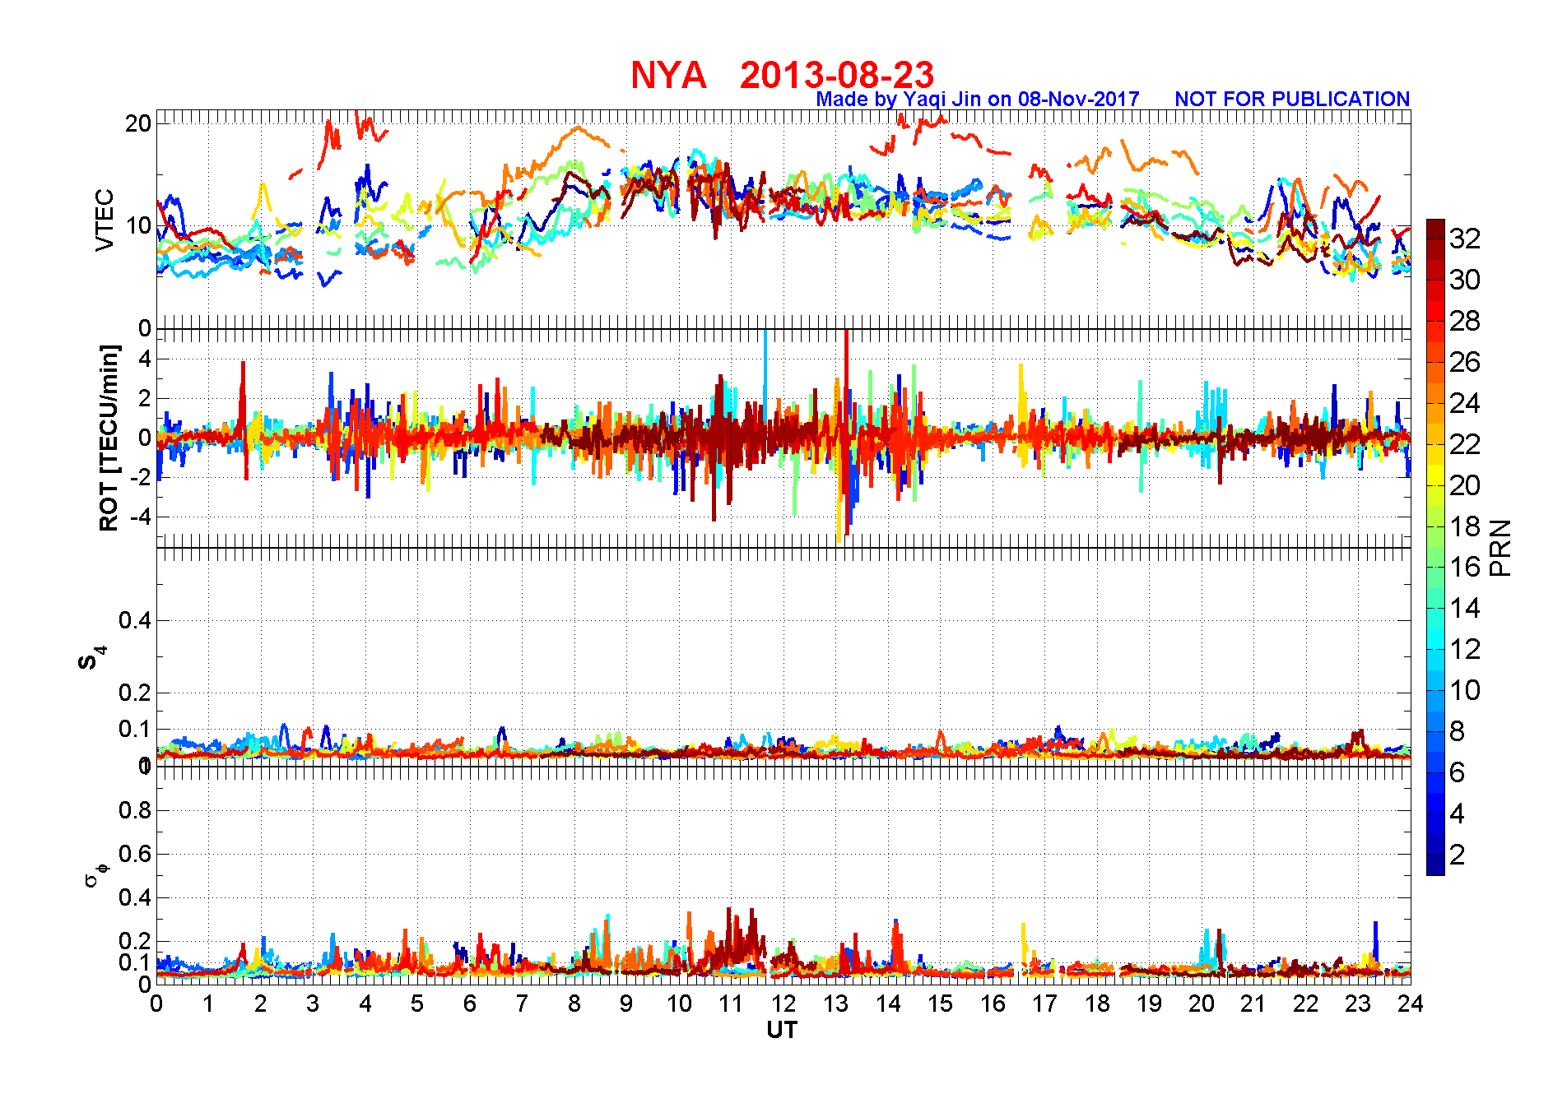Select the "0.4" tick on the S4 axis

[x=136, y=620]
